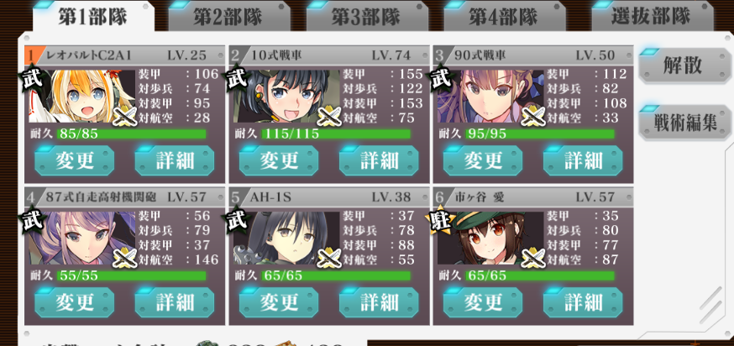Click crossed-swords icon on 市ヶ谷 愛 portrait
The height and width of the screenshot is (346, 734).
(533, 258)
